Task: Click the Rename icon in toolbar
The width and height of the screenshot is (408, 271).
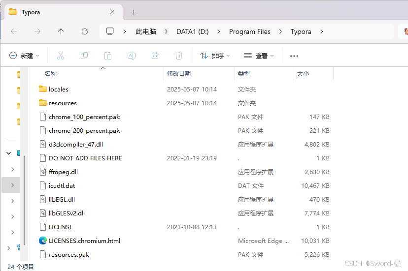Action: (x=132, y=56)
